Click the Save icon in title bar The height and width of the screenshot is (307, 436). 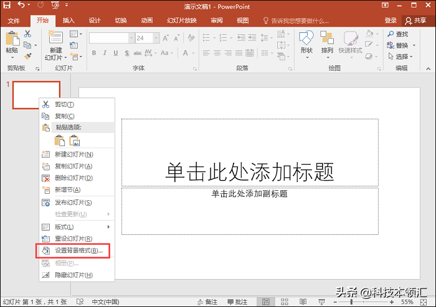click(x=7, y=5)
